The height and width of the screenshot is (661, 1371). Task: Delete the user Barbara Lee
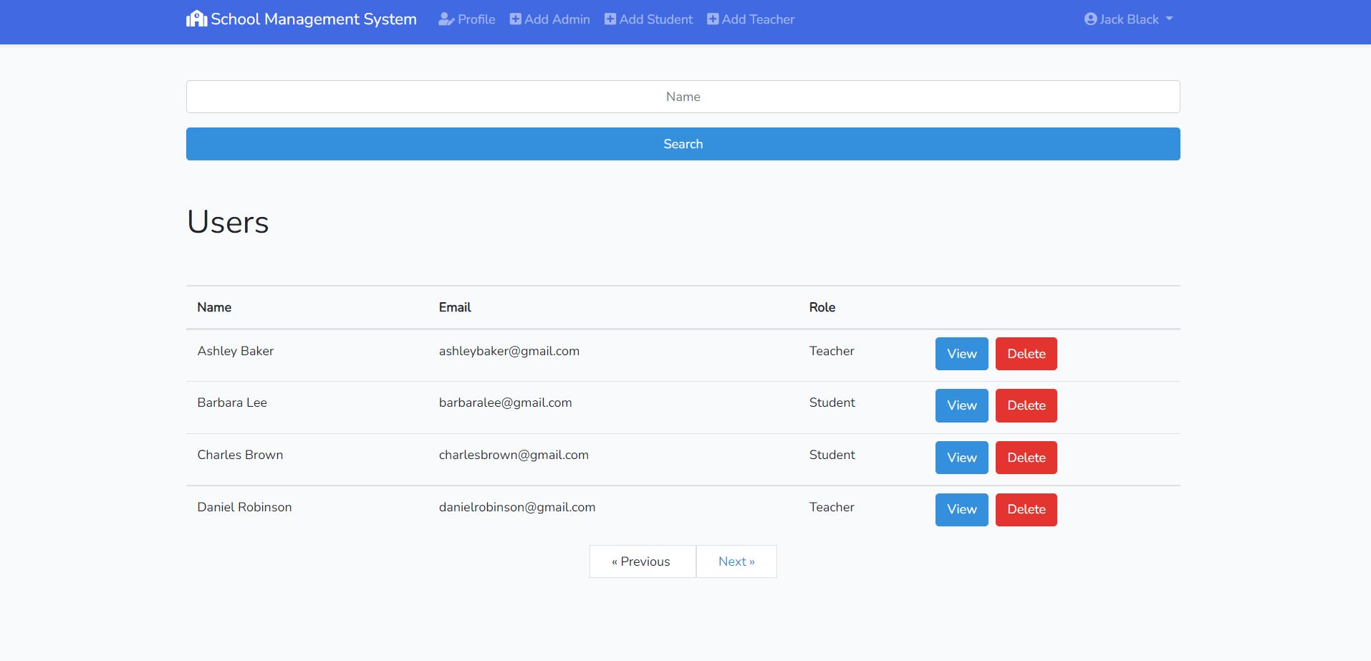point(1026,405)
